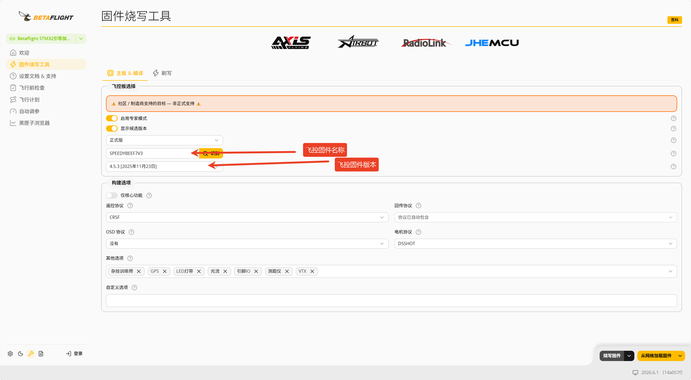This screenshot has height=380, width=691.
Task: Click the help icon next to OSD 协议
Action: (131, 232)
